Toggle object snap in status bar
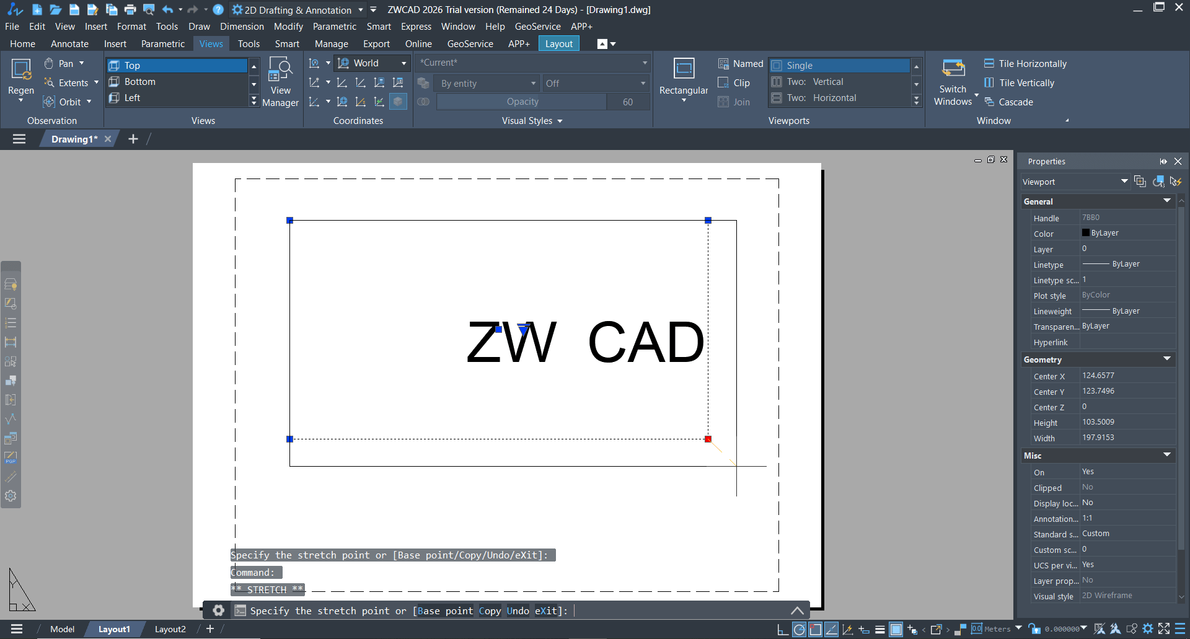The width and height of the screenshot is (1190, 639). pos(816,630)
